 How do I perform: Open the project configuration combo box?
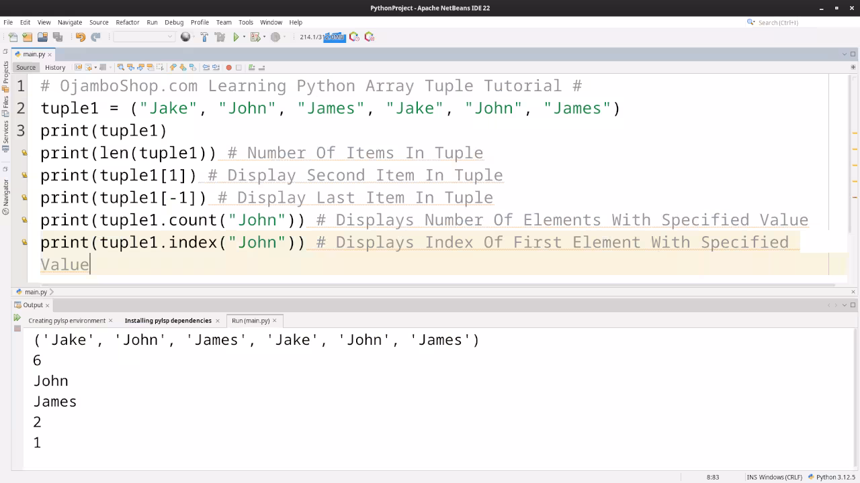click(x=144, y=37)
